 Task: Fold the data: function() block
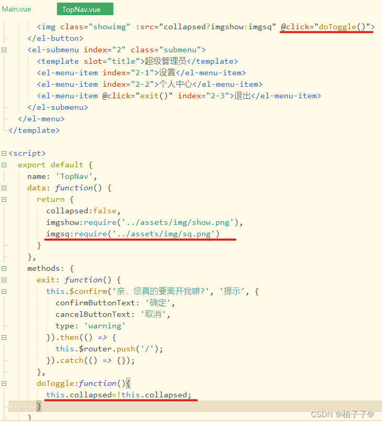pos(4,188)
